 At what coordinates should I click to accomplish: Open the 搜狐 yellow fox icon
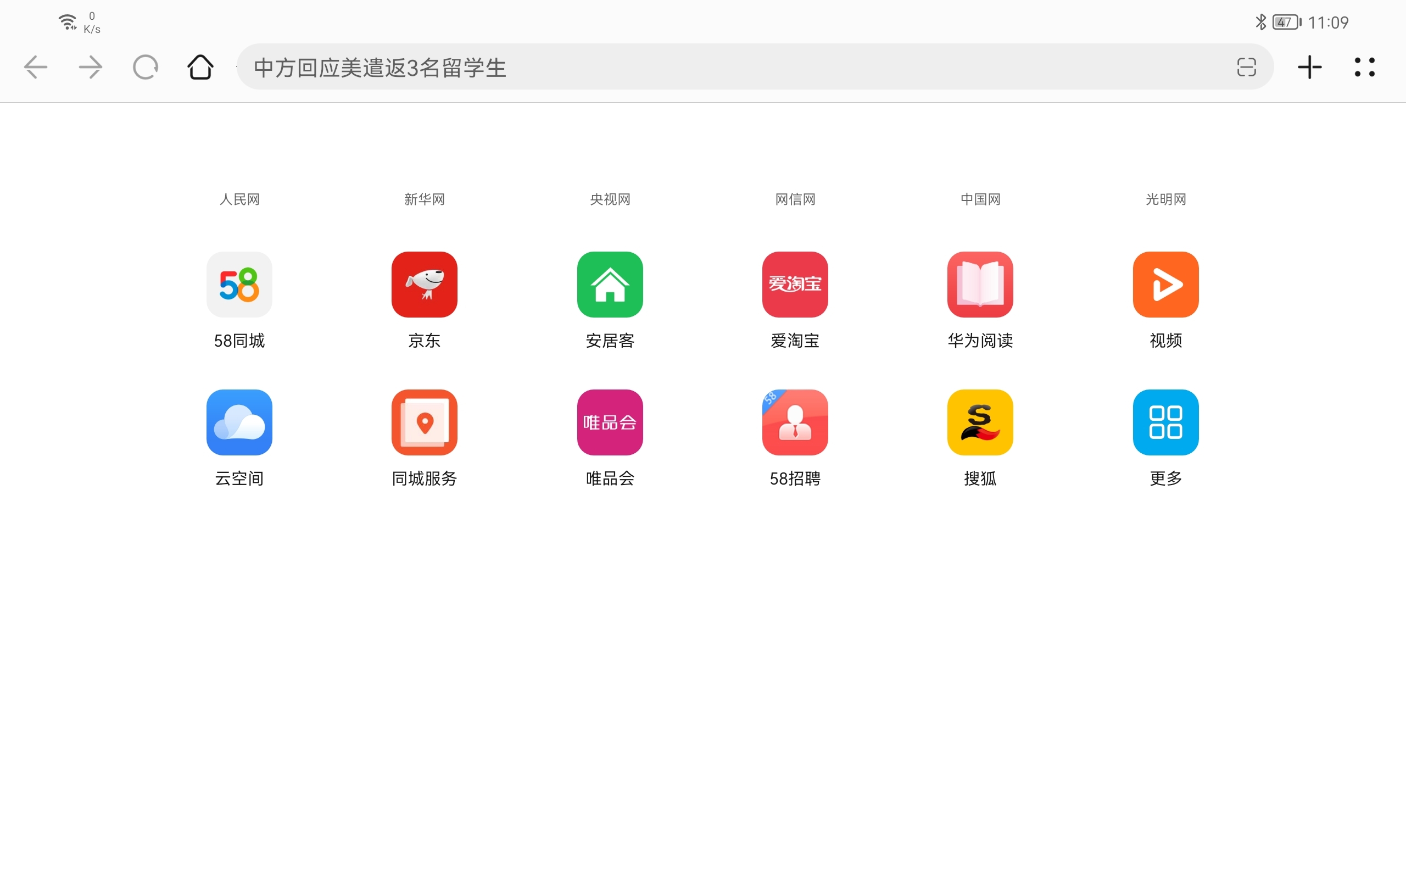tap(980, 422)
